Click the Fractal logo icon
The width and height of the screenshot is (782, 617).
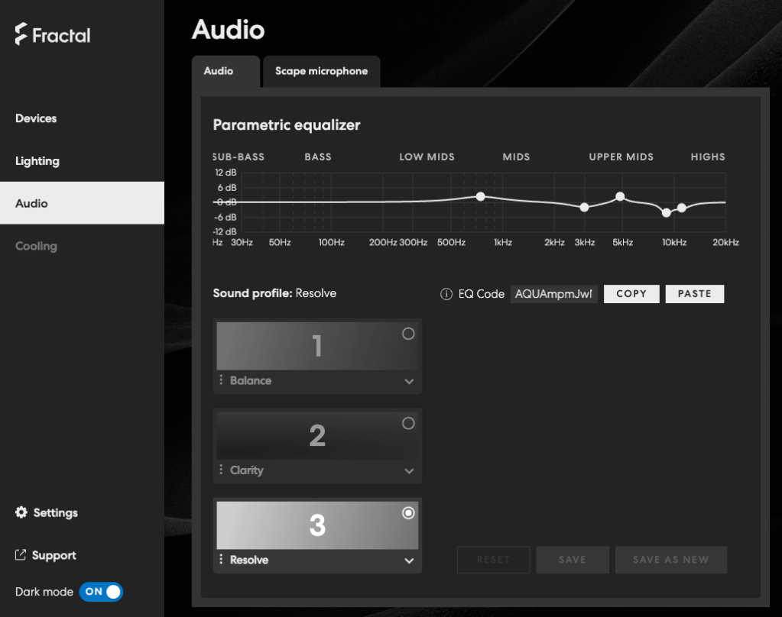pyautogui.click(x=21, y=35)
